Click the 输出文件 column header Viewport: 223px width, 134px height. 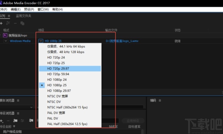point(111,30)
